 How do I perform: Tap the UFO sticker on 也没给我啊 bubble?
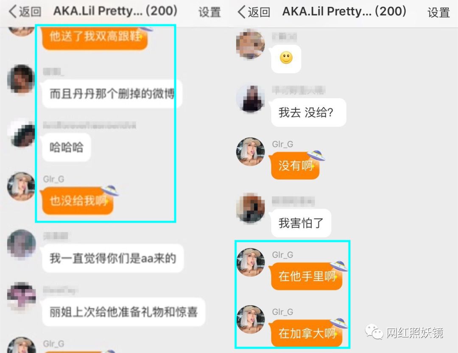[x=109, y=190]
